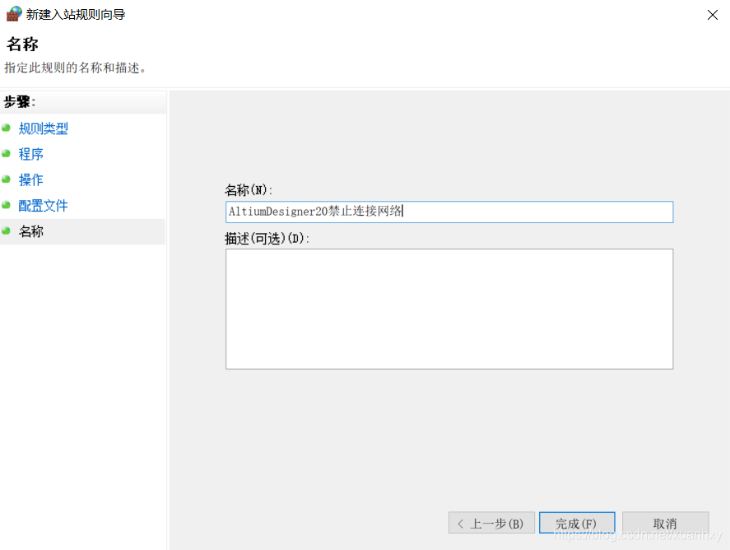
Task: Click into the 描述(可选) description box
Action: pos(449,309)
